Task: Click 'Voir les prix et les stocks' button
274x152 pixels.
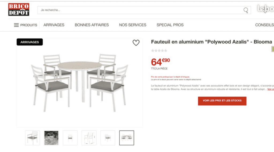Action: 222,101
